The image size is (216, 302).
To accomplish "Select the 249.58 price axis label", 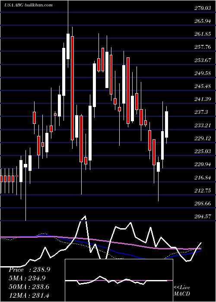I will click(202, 73).
